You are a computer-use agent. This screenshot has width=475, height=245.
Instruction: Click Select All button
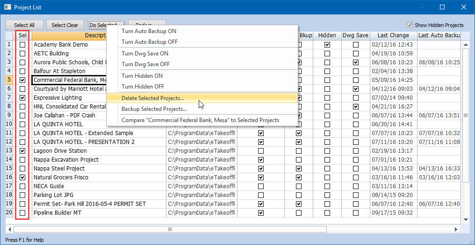coord(24,25)
